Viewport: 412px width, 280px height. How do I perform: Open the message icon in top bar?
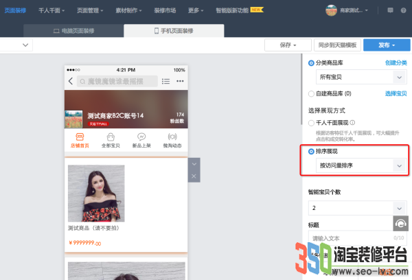[x=390, y=10]
